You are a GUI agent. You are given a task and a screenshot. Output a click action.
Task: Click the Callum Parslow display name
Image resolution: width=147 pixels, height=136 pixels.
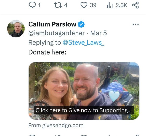[52, 24]
